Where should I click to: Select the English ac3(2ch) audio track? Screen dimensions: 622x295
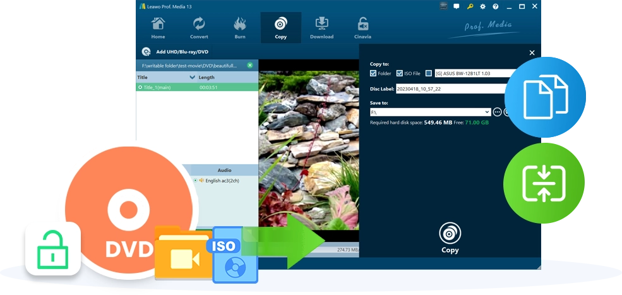tap(195, 181)
